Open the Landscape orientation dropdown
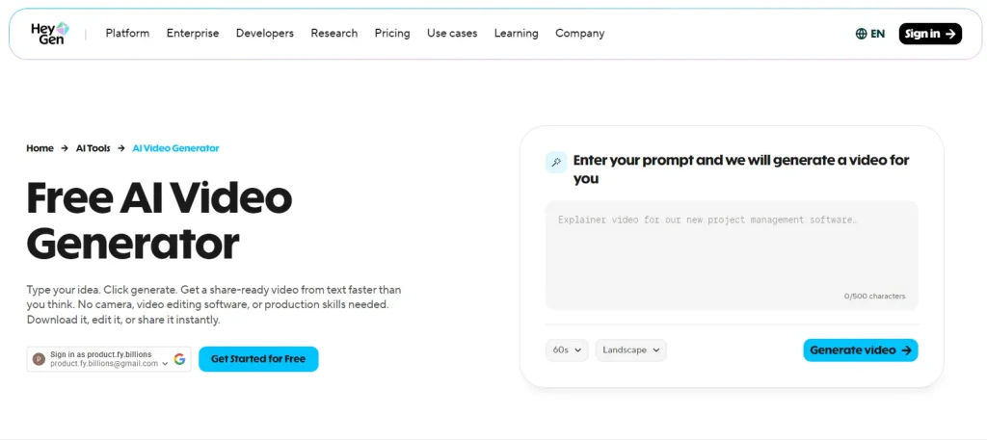 coord(630,350)
